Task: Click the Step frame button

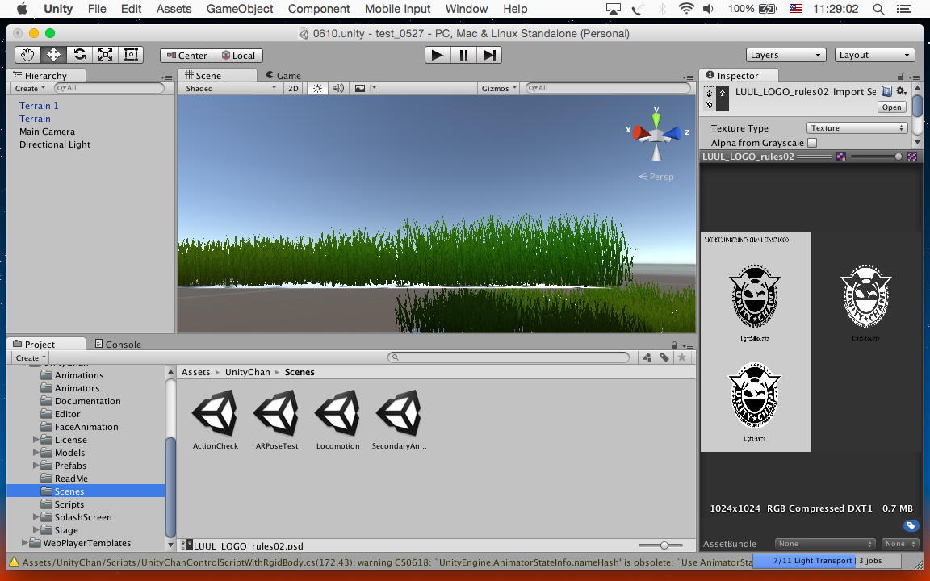Action: point(489,55)
